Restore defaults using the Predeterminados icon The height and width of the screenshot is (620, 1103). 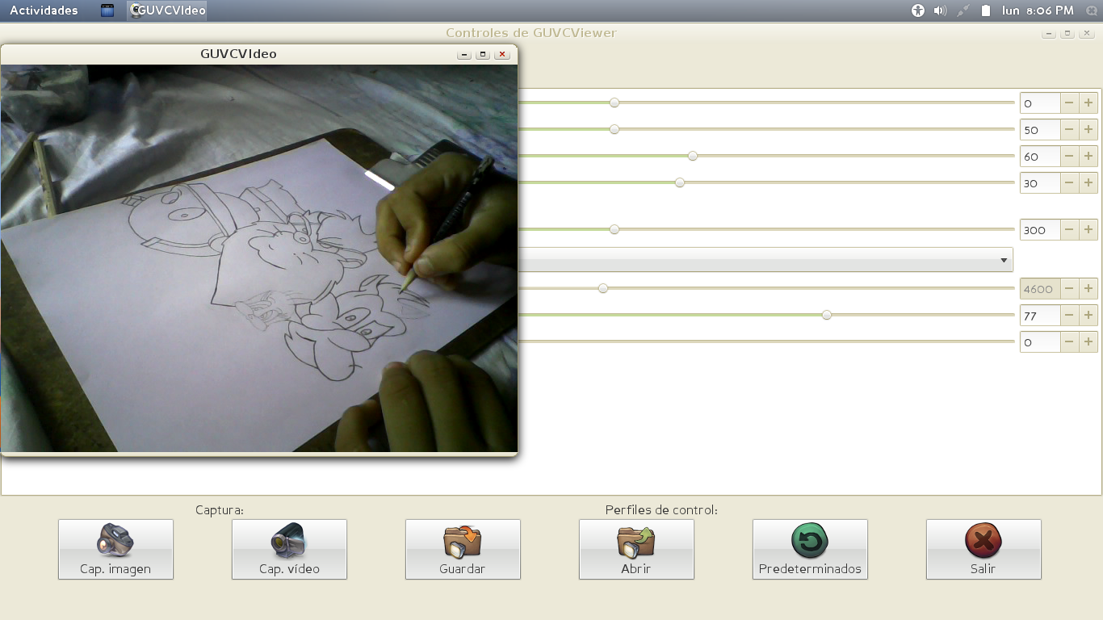pyautogui.click(x=809, y=549)
